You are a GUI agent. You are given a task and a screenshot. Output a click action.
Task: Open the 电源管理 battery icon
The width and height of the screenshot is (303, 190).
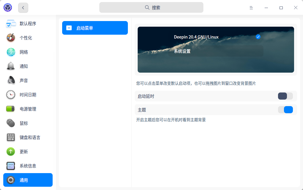point(10,109)
